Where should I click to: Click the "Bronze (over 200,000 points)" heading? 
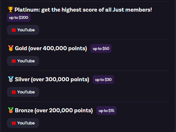[x=54, y=111]
